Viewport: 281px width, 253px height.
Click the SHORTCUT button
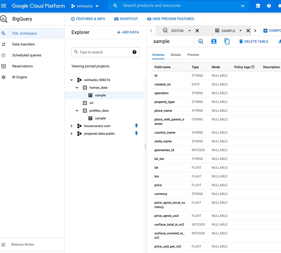tap(126, 19)
